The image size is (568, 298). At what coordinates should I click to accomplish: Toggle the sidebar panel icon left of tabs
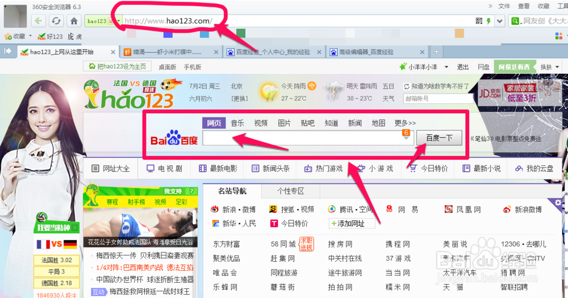click(7, 52)
